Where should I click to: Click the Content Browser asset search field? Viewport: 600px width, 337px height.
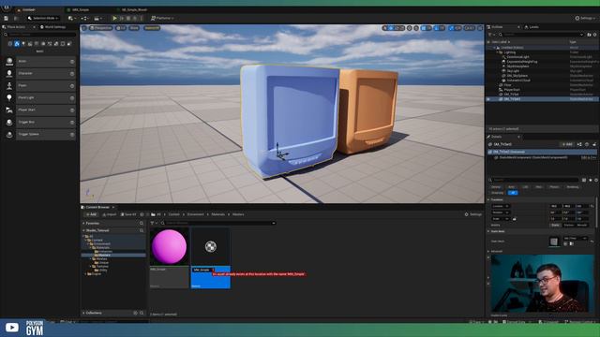click(218, 223)
